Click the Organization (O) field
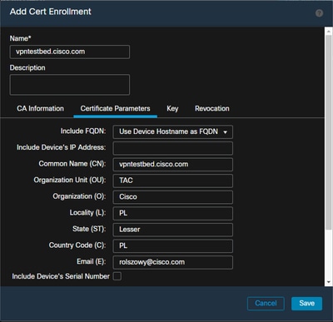The image size is (333, 322). [x=173, y=197]
